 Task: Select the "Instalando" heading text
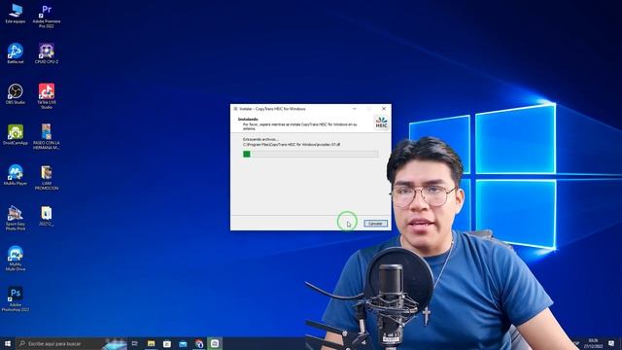coord(248,119)
